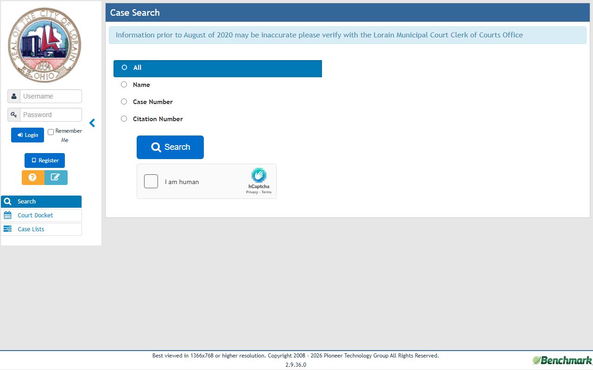This screenshot has width=593, height=370.
Task: Click the teal edit feedback icon
Action: pyautogui.click(x=56, y=178)
